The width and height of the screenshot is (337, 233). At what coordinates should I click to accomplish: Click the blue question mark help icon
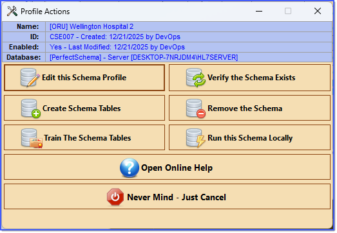(x=130, y=168)
